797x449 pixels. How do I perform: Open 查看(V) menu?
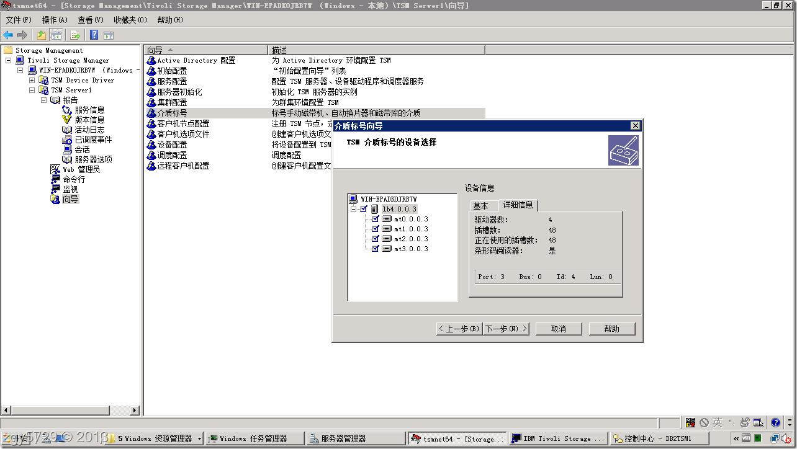[91, 20]
